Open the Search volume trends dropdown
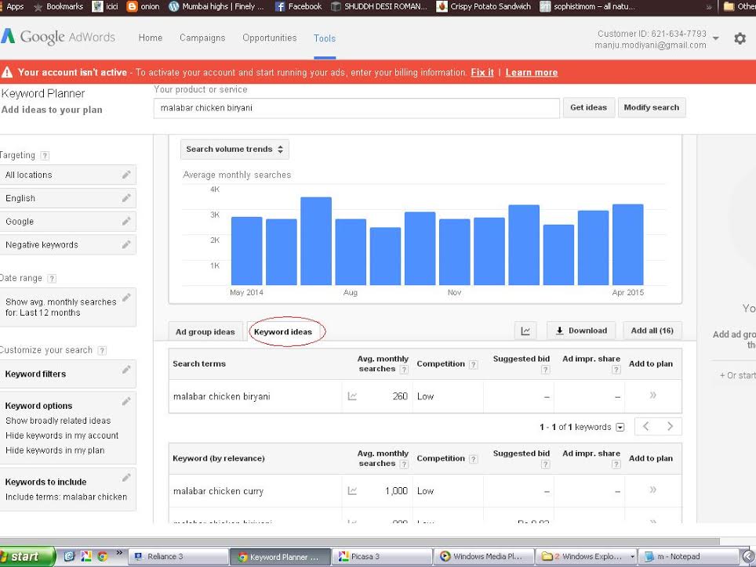The image size is (756, 567). (x=234, y=150)
